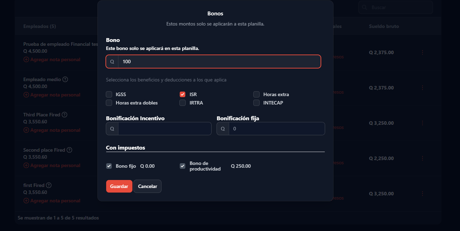Click the Bonos dialog title
Screen dimensions: 460x231
215,14
